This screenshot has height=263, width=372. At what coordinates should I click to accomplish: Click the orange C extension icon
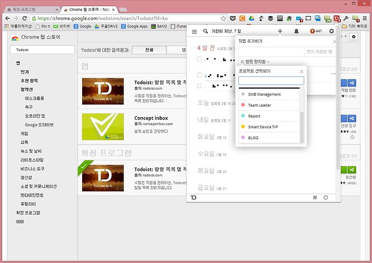click(242, 18)
